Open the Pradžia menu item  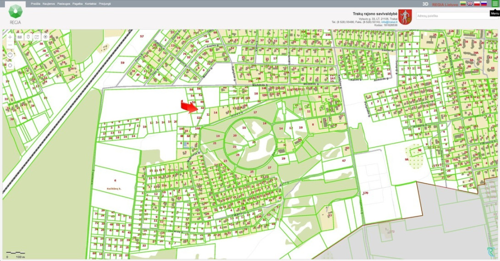click(35, 4)
